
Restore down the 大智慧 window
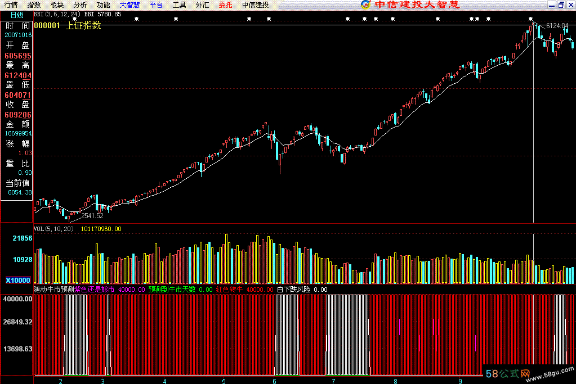tap(561, 4)
